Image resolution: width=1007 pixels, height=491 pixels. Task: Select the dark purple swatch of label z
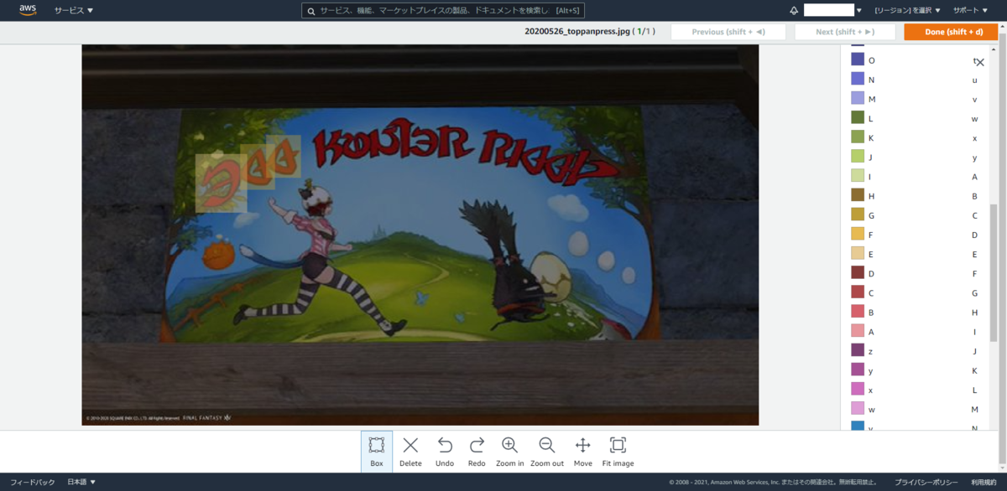click(x=858, y=350)
